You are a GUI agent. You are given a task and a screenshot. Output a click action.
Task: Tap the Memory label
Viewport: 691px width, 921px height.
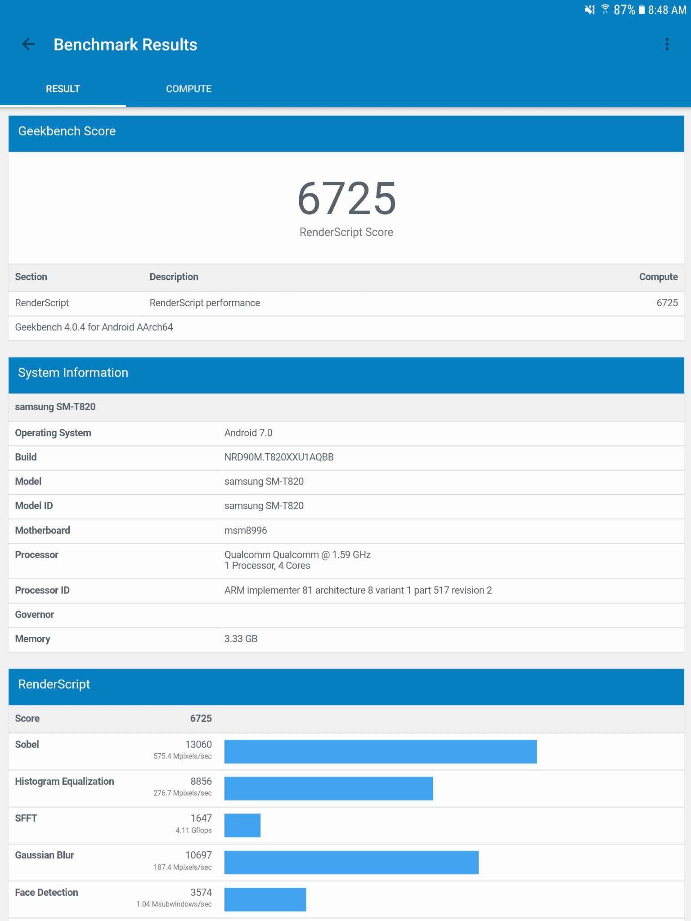pos(32,639)
